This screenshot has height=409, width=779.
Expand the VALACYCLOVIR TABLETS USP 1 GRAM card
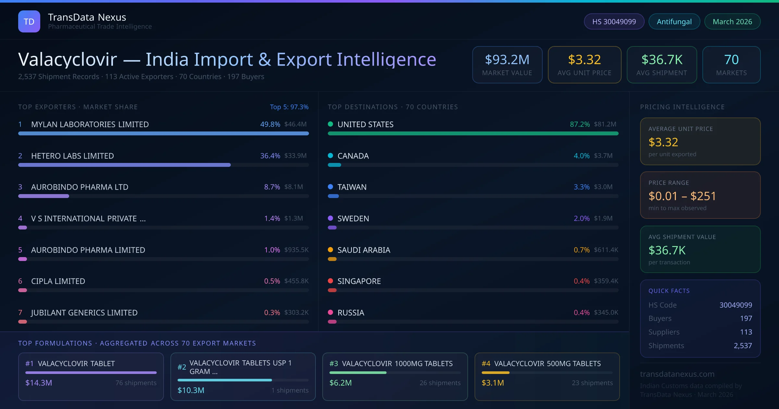point(243,377)
